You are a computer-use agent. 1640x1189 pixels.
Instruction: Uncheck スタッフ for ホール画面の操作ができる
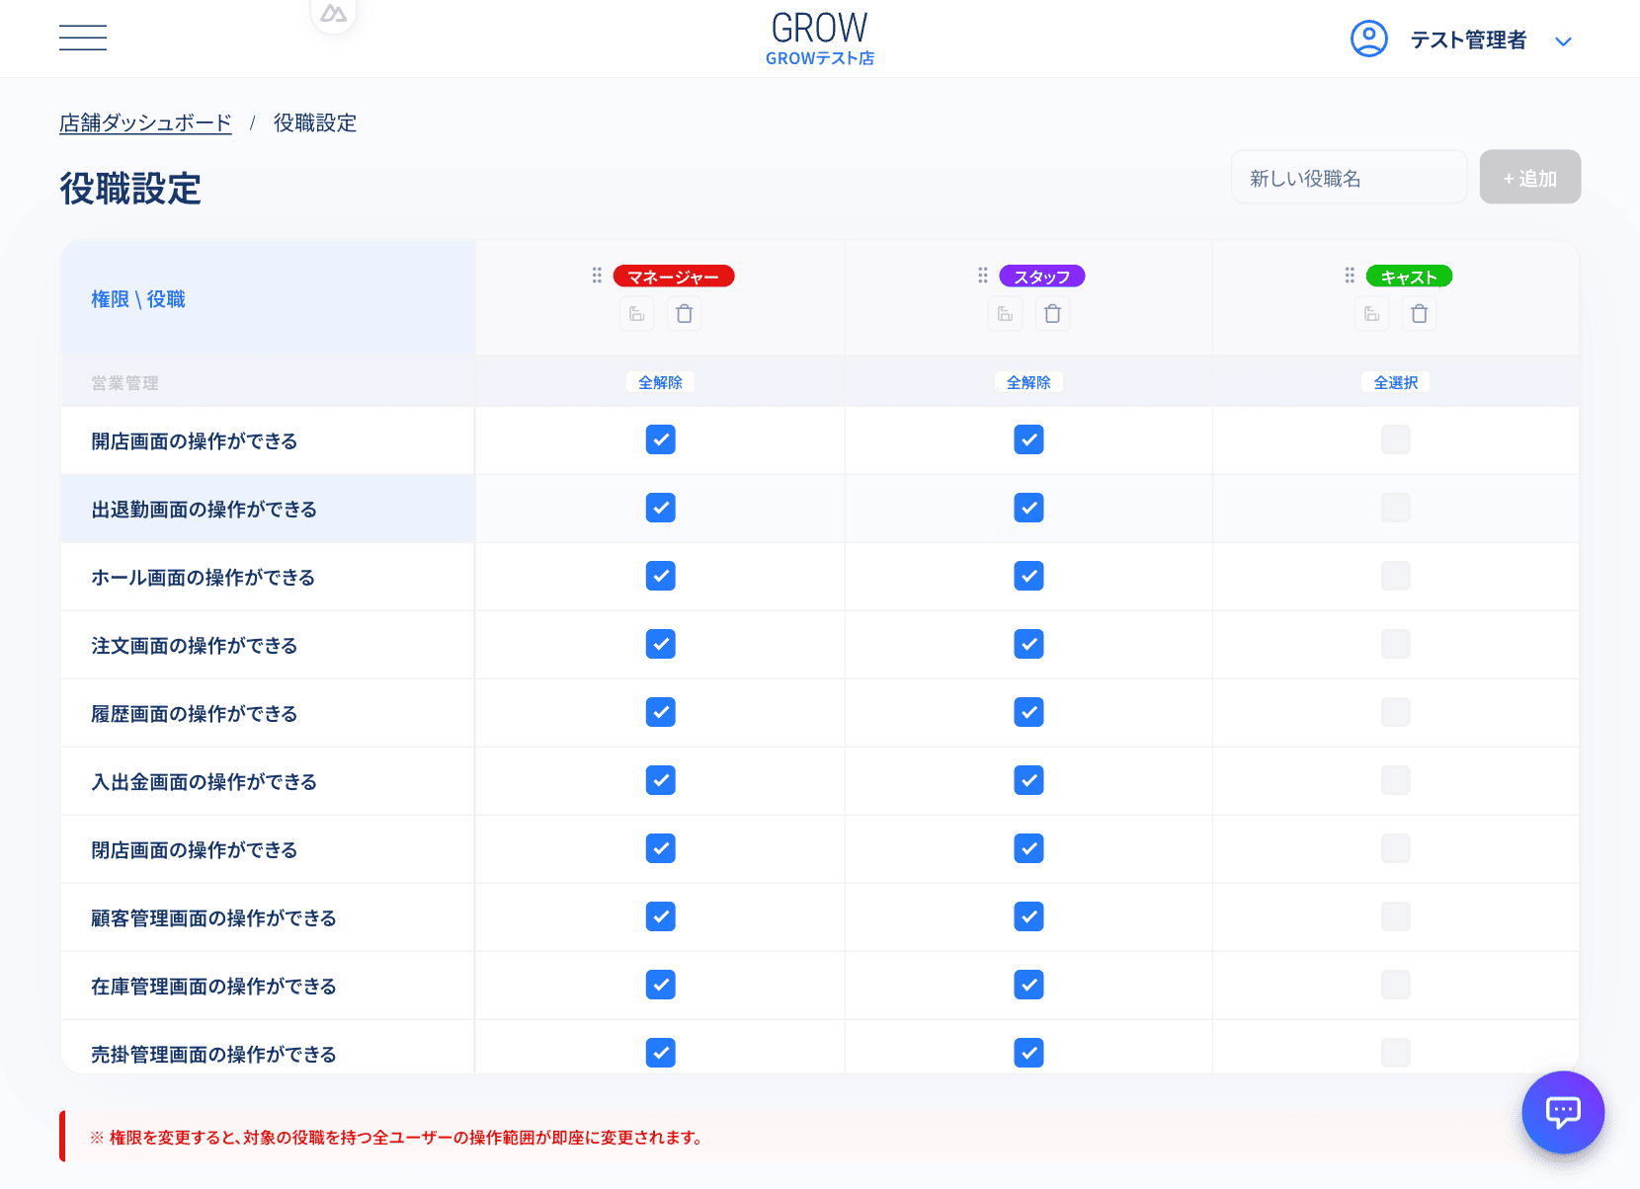coord(1028,576)
